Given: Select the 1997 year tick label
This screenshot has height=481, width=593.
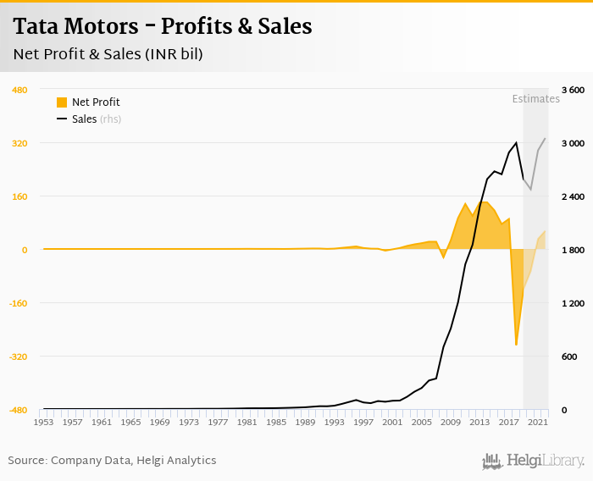Looking at the screenshot, I should (x=363, y=422).
